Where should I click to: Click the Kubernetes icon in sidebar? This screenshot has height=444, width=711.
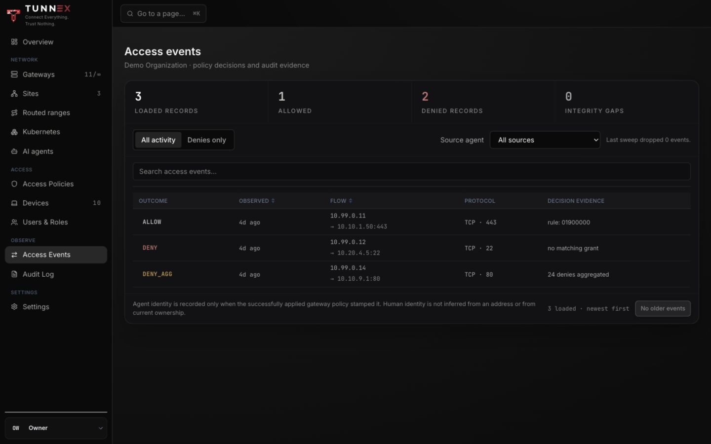click(x=14, y=132)
